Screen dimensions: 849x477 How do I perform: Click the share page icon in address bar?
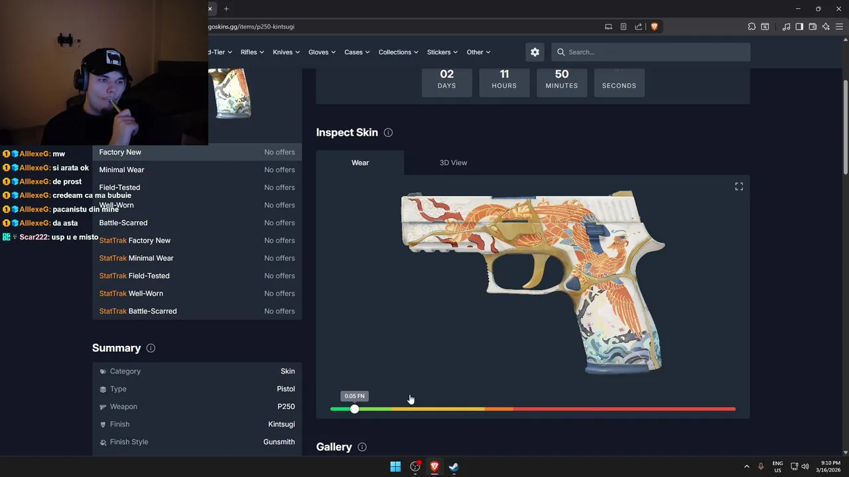(x=638, y=26)
